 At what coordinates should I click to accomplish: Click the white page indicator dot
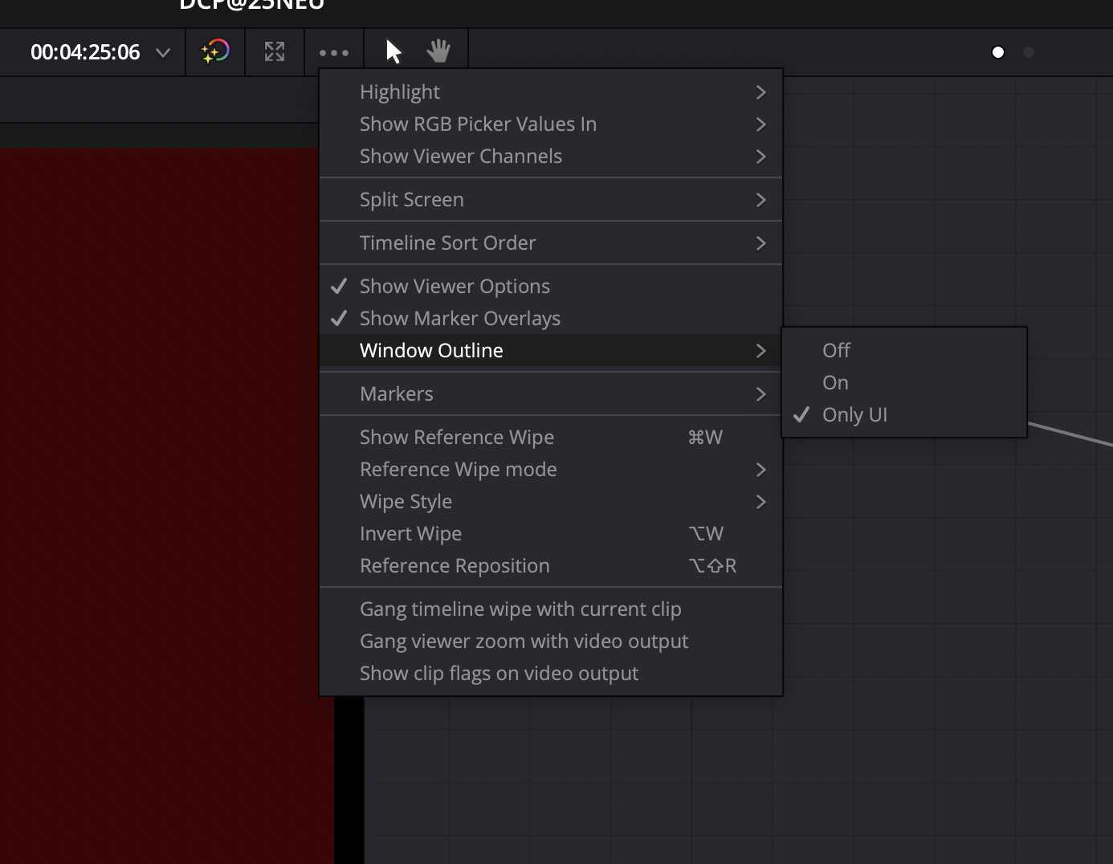tap(998, 52)
